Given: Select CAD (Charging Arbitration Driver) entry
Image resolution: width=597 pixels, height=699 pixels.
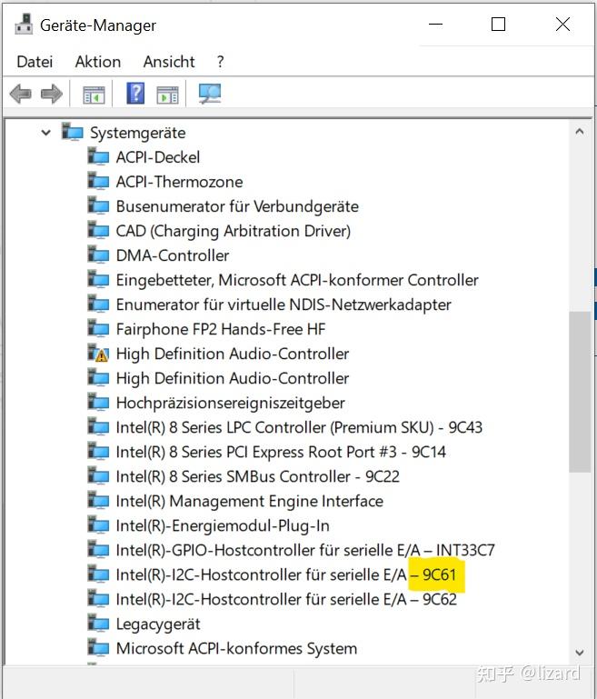Looking at the screenshot, I should pyautogui.click(x=233, y=231).
